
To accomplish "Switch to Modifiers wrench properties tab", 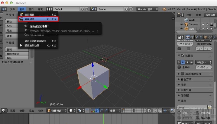I will (214, 37).
